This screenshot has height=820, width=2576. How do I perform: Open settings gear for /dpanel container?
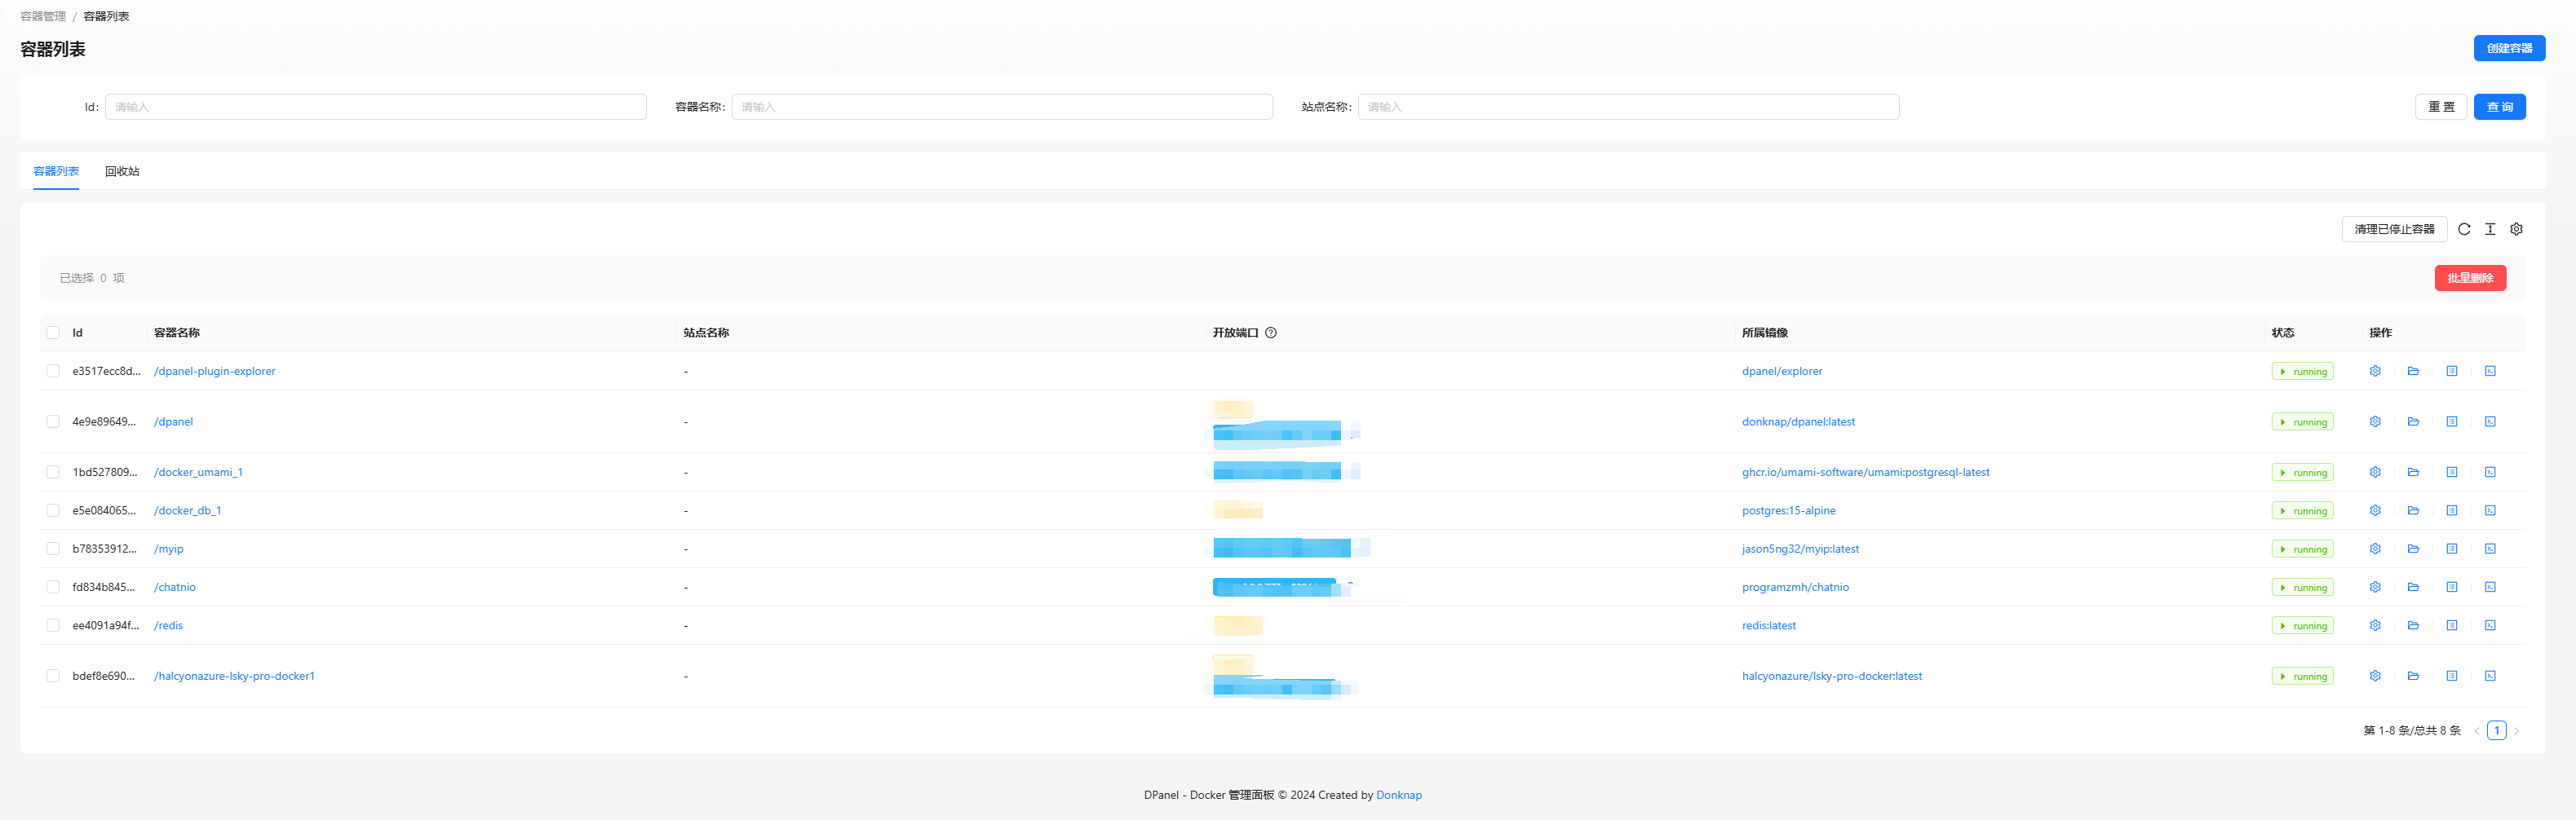coord(2375,421)
